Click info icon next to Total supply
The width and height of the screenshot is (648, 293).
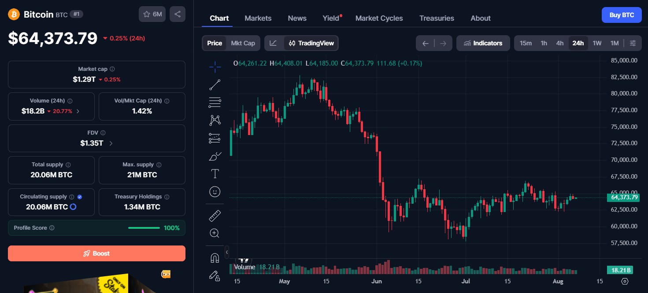(x=68, y=165)
